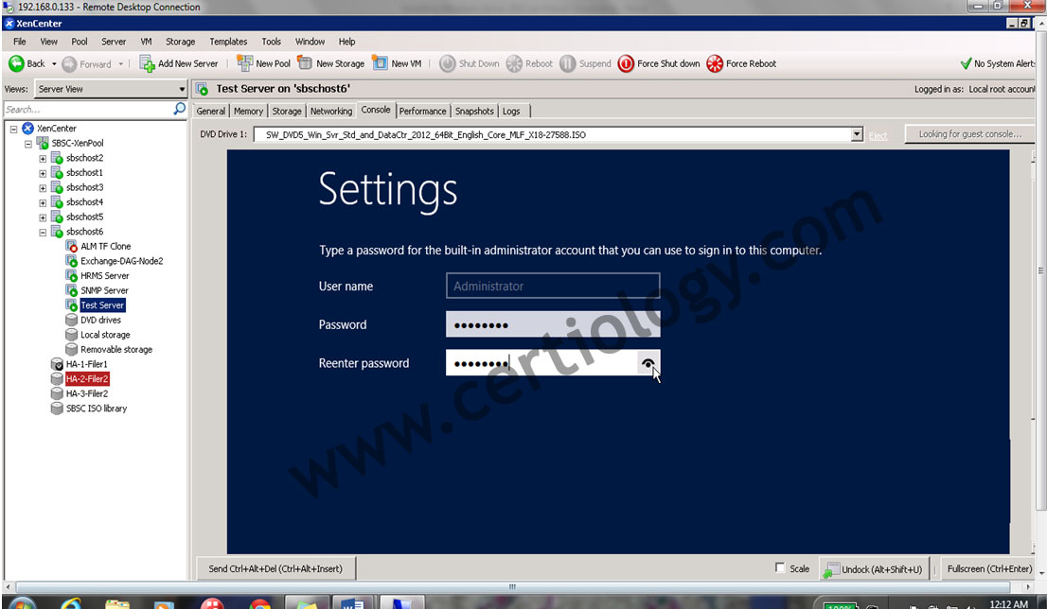Collapse the sbschost6 tree node

pos(43,232)
